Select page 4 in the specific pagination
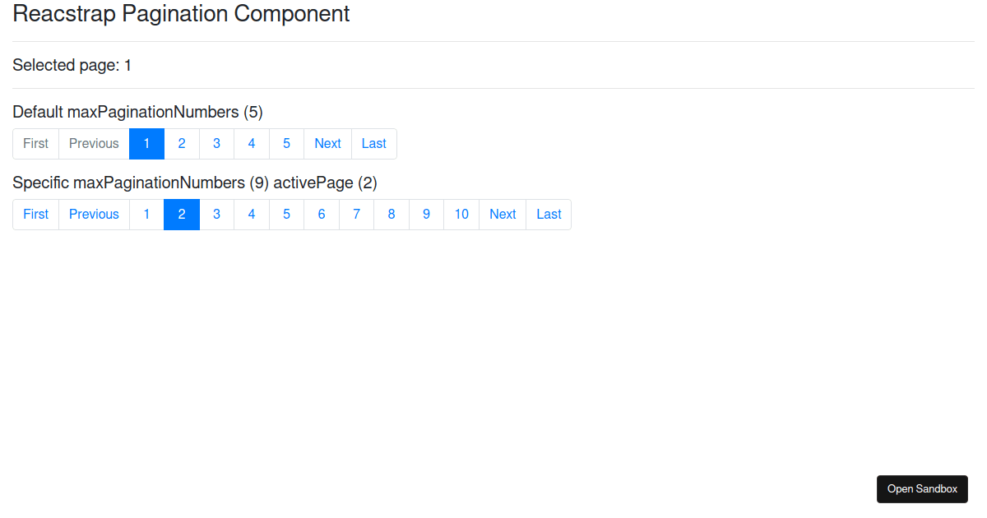Screen dimensions: 987x518 [x=251, y=214]
